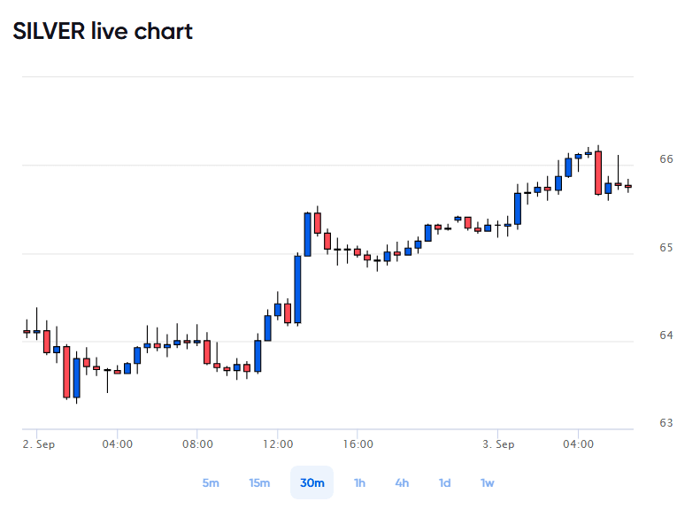This screenshot has width=700, height=509.
Task: Click the 2. Sep date label
Action: 39,444
